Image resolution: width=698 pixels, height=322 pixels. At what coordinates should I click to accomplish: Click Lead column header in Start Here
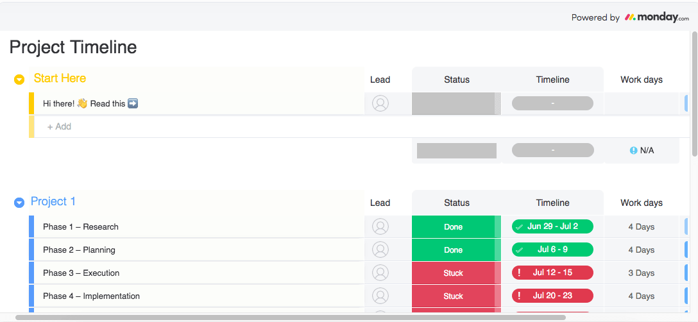tap(380, 80)
